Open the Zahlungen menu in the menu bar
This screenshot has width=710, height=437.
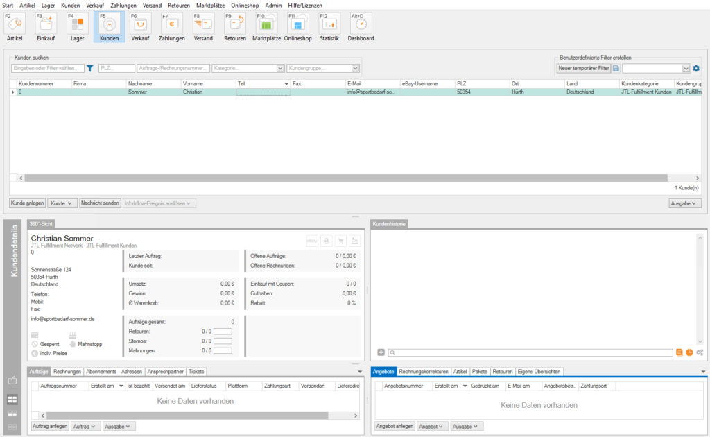123,5
